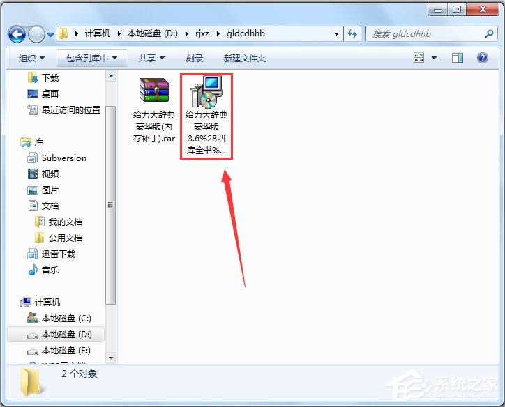Select rjxz in the address breadcrumb
This screenshot has width=505, height=407.
202,33
